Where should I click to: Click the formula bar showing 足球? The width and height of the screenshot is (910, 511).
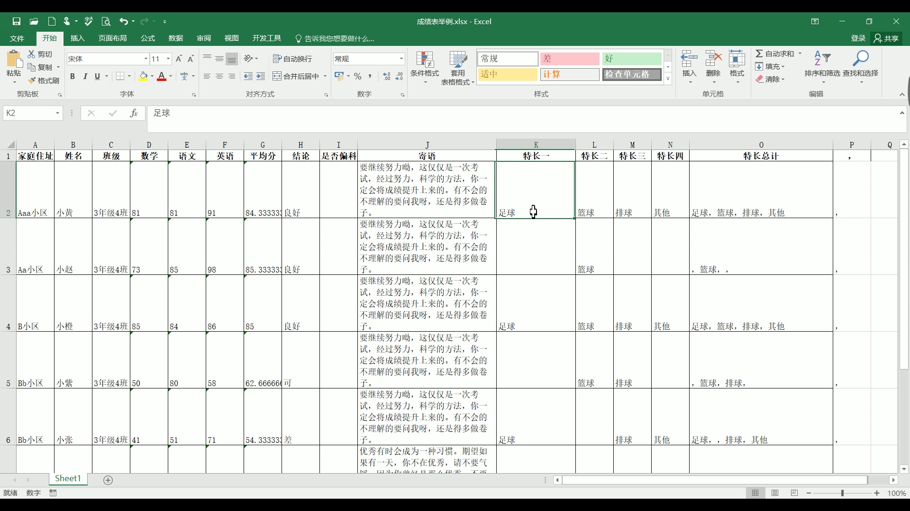[x=521, y=119]
